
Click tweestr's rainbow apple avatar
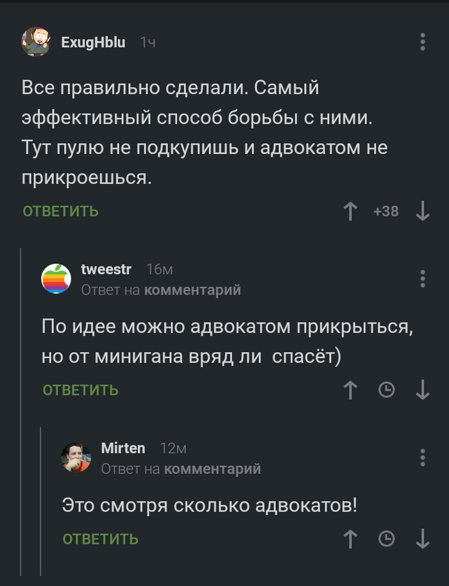tap(56, 279)
